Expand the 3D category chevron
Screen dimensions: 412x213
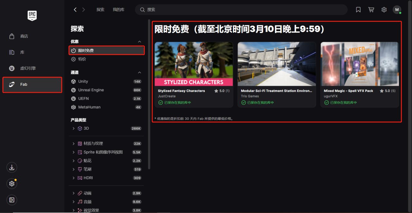click(74, 129)
